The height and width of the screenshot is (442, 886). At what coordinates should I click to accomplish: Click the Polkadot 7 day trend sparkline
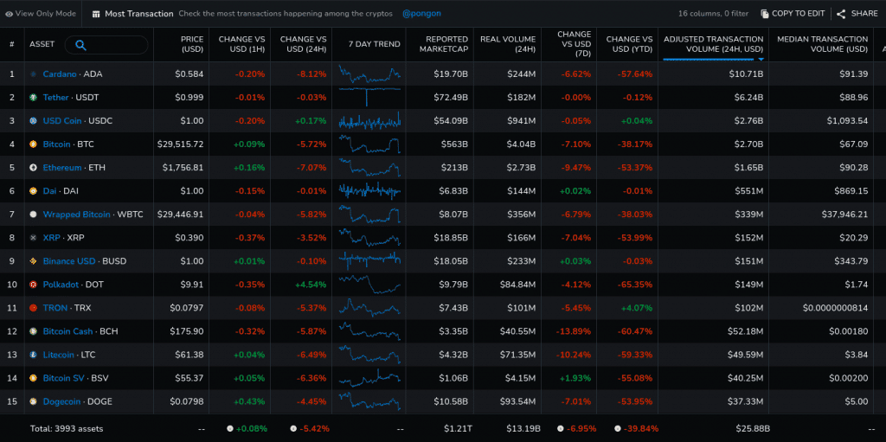pyautogui.click(x=369, y=285)
